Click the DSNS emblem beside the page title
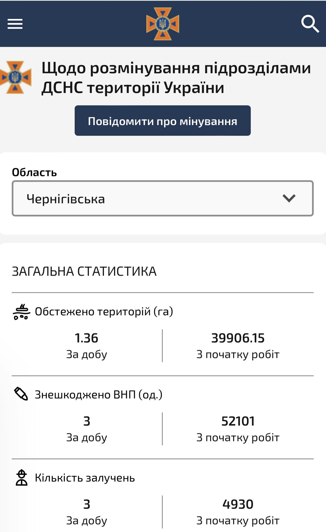326x532 pixels. click(16, 77)
